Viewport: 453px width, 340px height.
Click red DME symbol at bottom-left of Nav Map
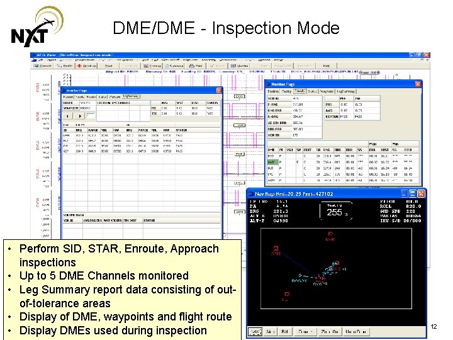tap(287, 294)
